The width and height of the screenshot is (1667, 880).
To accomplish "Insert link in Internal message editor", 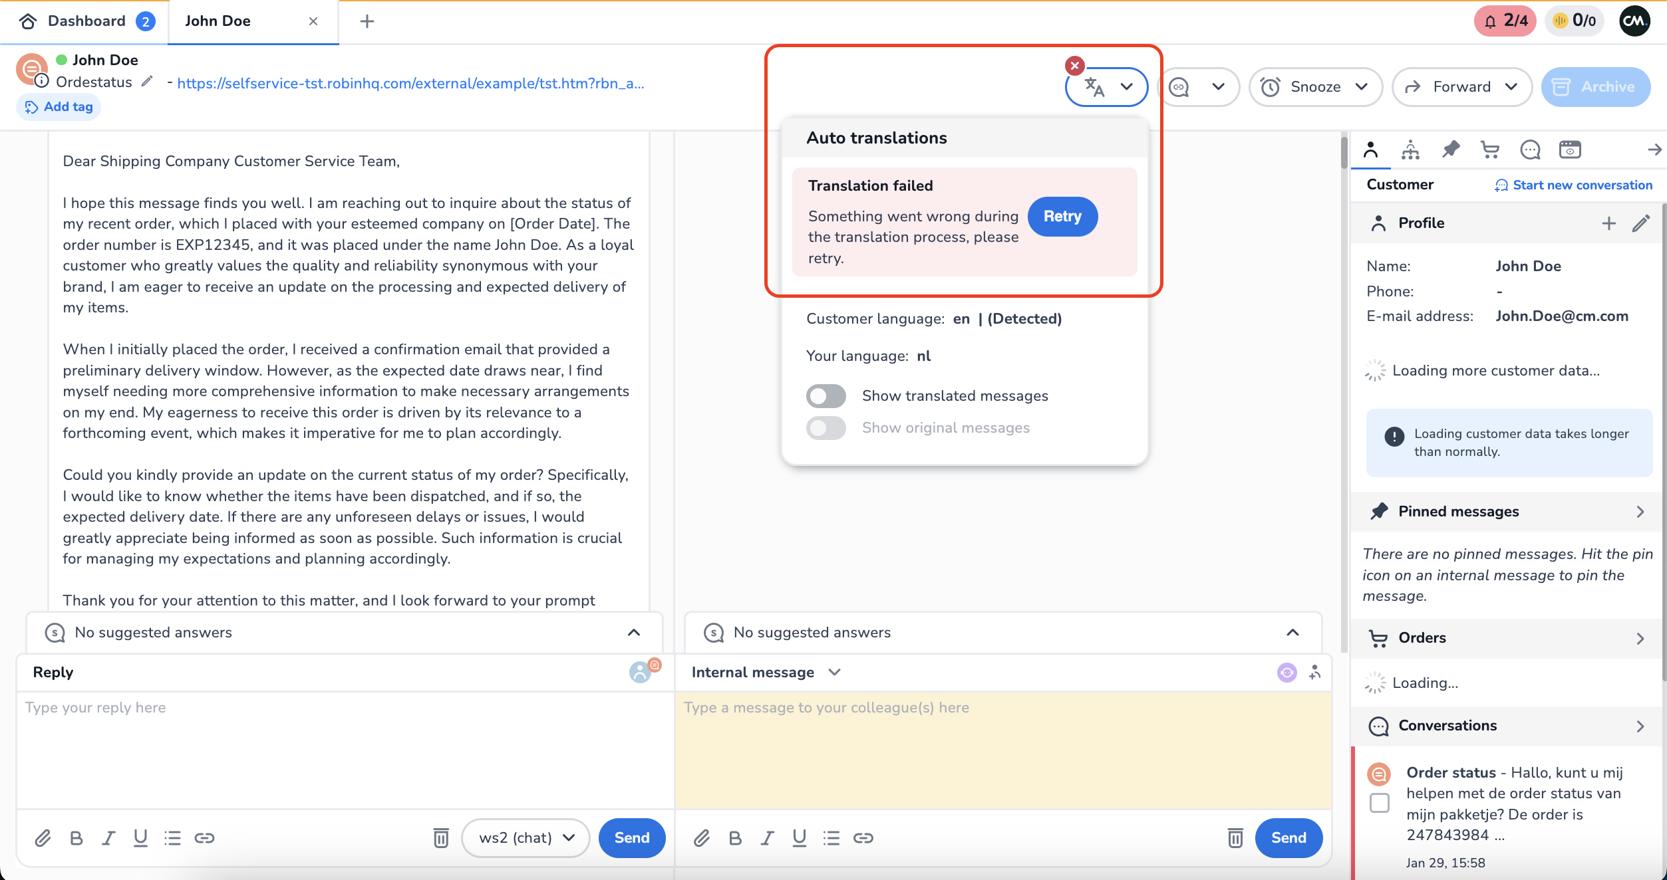I will [x=863, y=838].
